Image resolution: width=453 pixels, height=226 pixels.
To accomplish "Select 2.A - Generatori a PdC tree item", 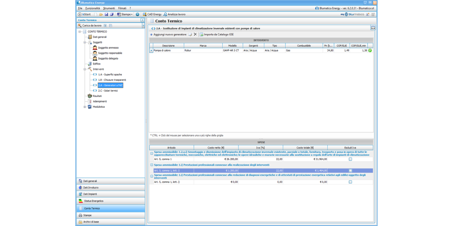I will pos(111,86).
